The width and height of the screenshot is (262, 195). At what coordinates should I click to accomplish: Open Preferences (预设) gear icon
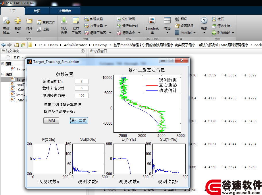(177, 19)
